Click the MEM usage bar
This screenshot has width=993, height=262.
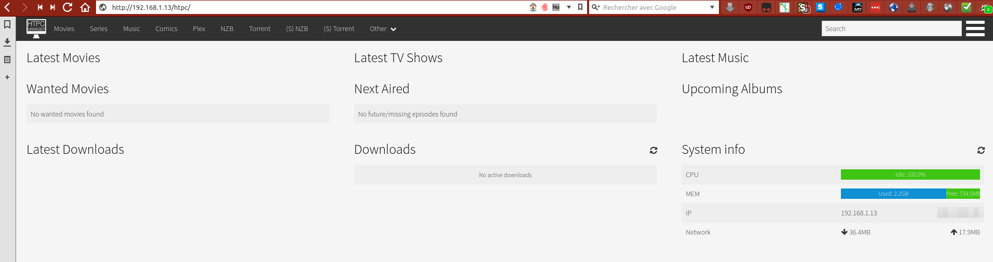(x=910, y=194)
